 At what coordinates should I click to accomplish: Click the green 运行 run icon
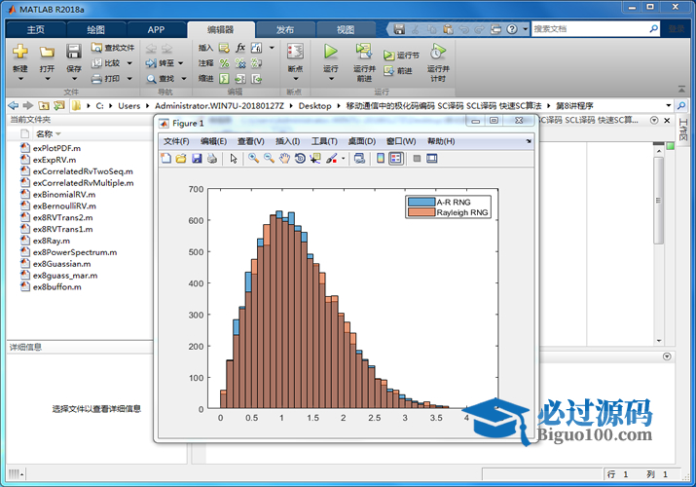(331, 51)
